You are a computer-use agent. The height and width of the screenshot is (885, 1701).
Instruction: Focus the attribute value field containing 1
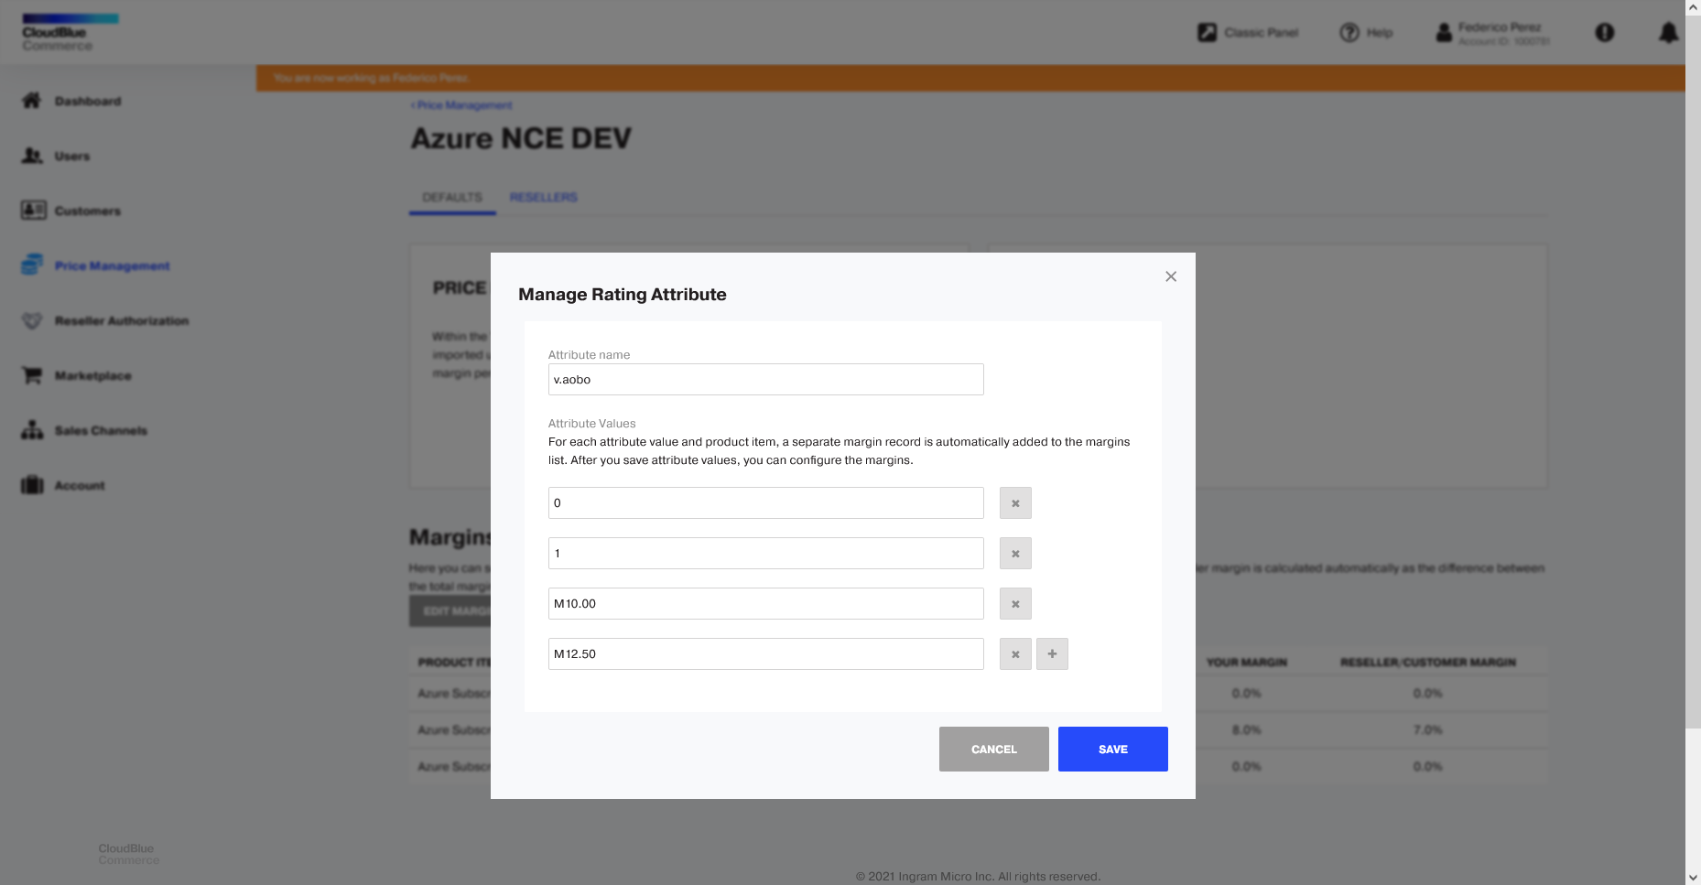[x=765, y=554]
